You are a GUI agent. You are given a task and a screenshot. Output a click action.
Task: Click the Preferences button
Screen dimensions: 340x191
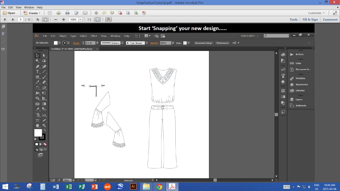222,43
